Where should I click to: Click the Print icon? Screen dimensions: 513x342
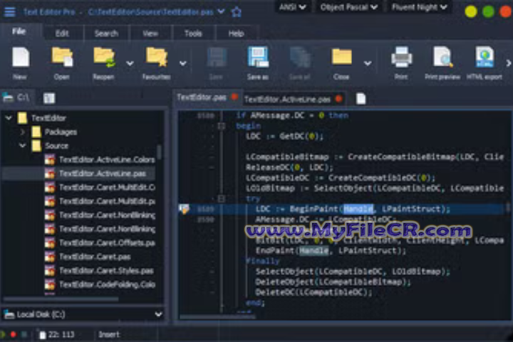click(401, 57)
